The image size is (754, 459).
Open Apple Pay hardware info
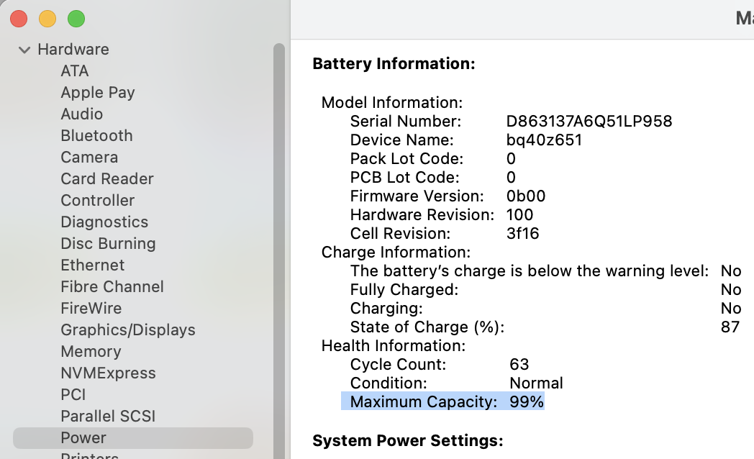(98, 92)
